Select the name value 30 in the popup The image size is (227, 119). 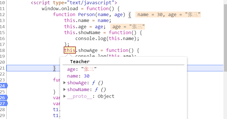87,76
